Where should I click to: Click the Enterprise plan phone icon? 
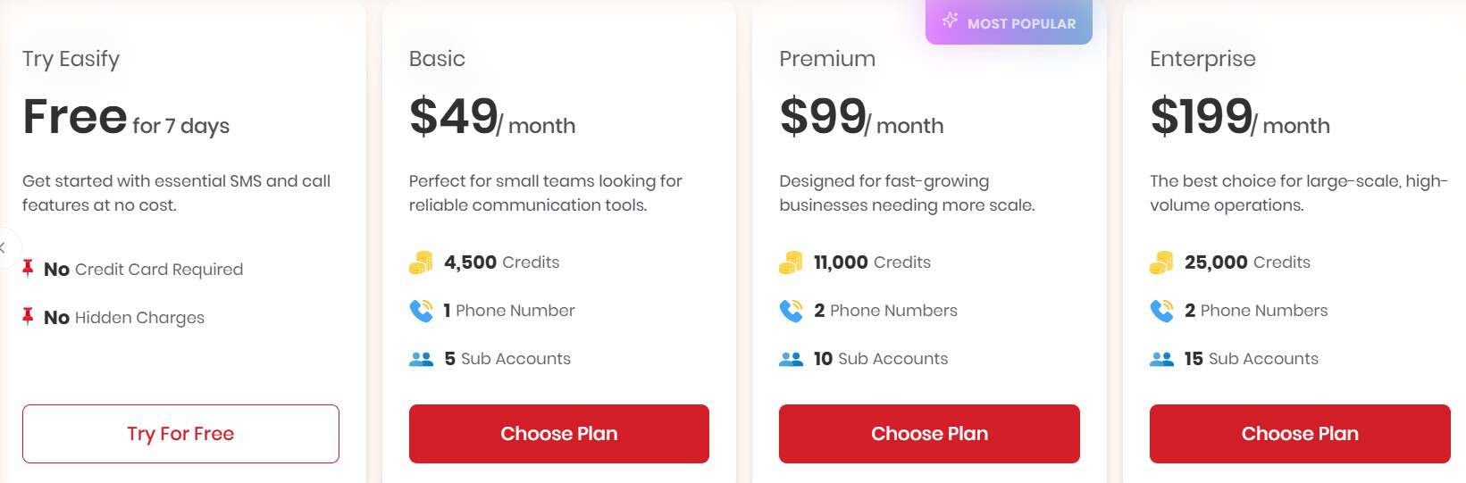click(x=1161, y=311)
